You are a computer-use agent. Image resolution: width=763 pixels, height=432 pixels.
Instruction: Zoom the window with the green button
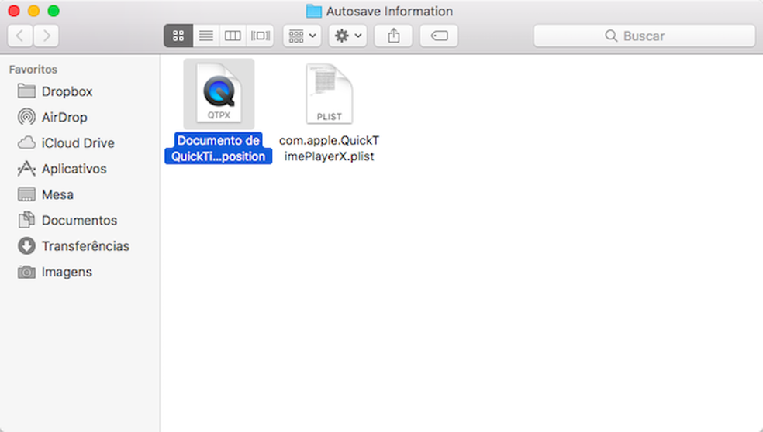pos(54,11)
